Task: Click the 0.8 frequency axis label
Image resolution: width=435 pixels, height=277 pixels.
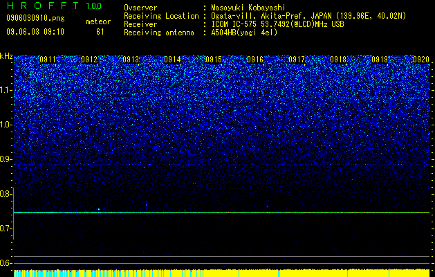Action: 6,194
